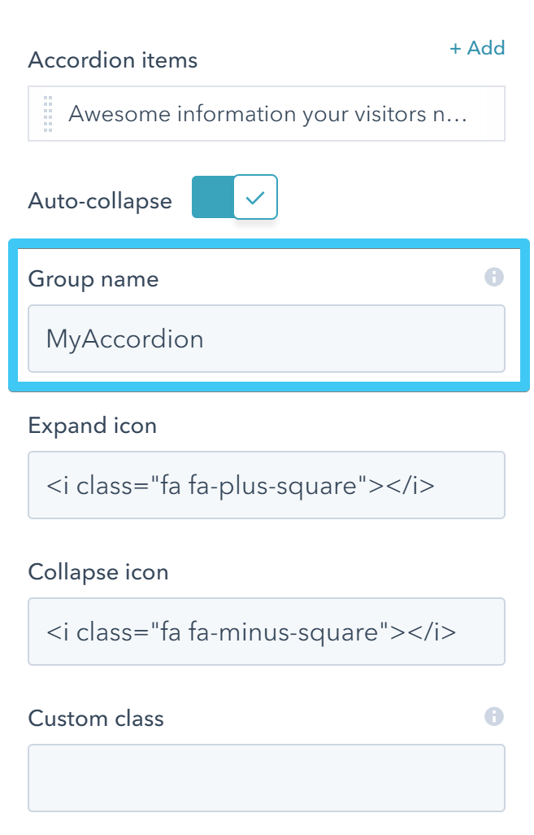Click the drag handle on the accordion item
The width and height of the screenshot is (534, 835).
click(47, 113)
